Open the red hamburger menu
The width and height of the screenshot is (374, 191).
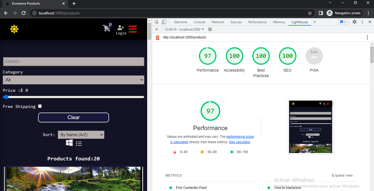click(133, 29)
